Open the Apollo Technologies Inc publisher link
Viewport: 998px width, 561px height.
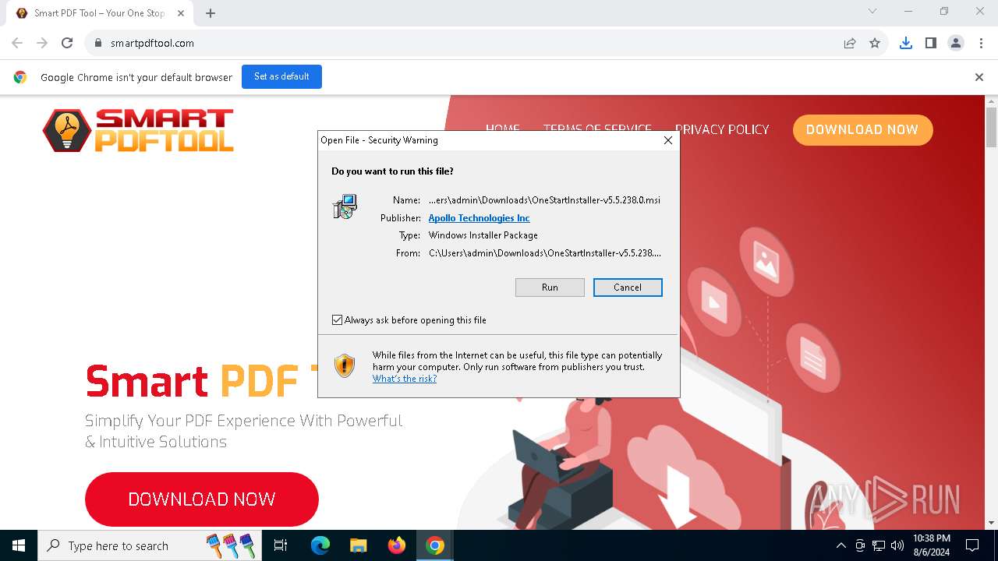479,218
